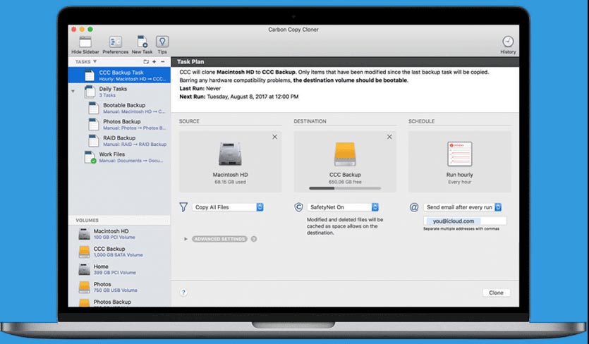Click the Macintosh HD source drive icon
The height and width of the screenshot is (344, 589).
tap(229, 155)
